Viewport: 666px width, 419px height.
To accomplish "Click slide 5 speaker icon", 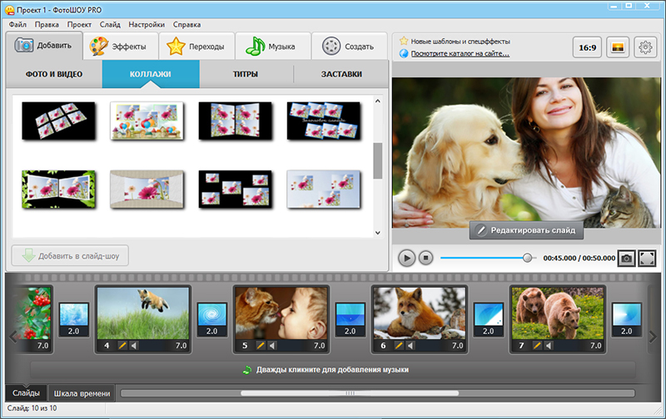I will pos(272,346).
